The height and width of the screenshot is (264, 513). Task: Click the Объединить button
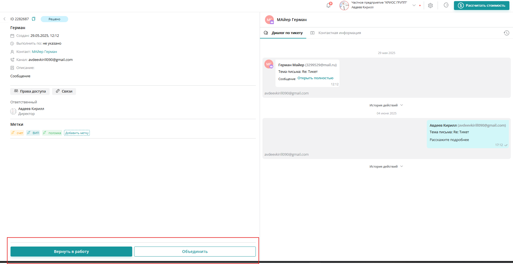(195, 252)
